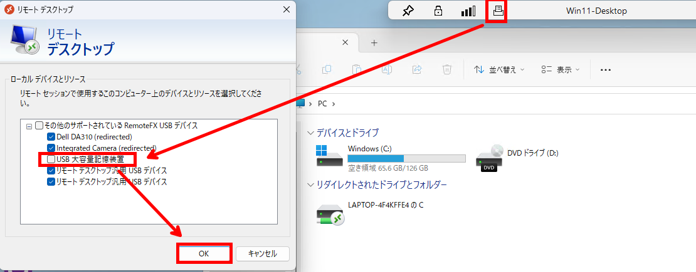Screen dimensions: 696x272
Task: Click the キャンセル button
Action: (262, 254)
